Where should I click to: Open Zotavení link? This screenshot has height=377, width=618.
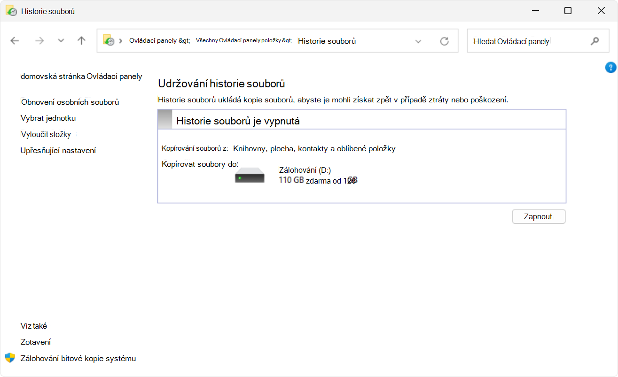[36, 342]
